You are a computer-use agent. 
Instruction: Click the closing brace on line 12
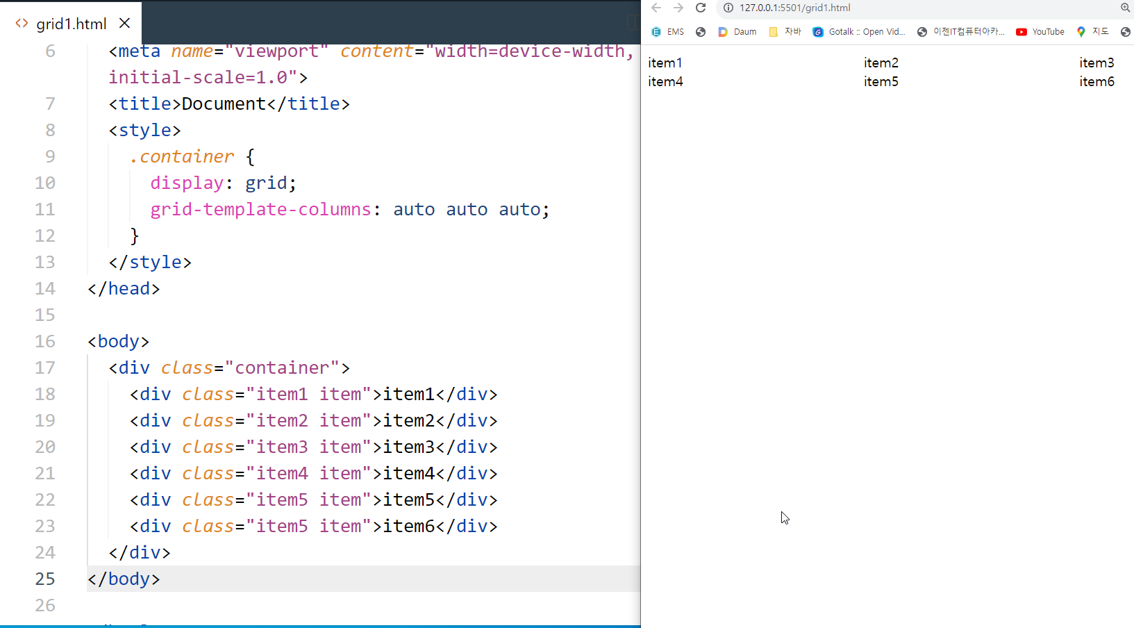[135, 235]
